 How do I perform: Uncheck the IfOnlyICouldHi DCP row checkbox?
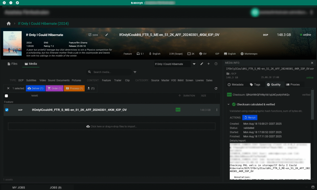click(7, 110)
